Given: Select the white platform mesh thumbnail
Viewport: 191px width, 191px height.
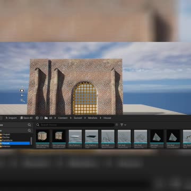Looking at the screenshot, I should pyautogui.click(x=75, y=136).
